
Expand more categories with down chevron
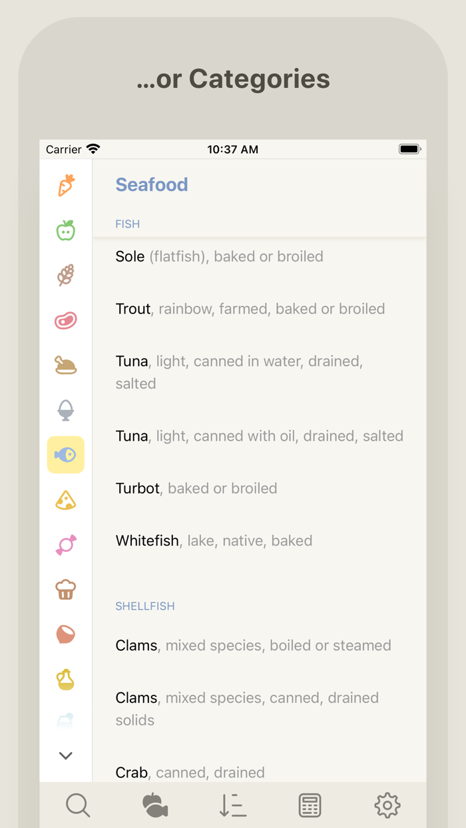click(66, 755)
